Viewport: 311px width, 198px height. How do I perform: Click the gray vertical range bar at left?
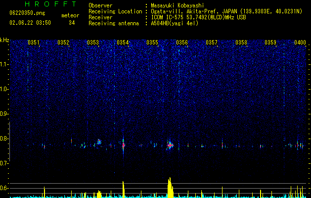10,142
